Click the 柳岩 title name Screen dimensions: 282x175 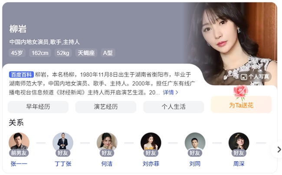(18, 29)
